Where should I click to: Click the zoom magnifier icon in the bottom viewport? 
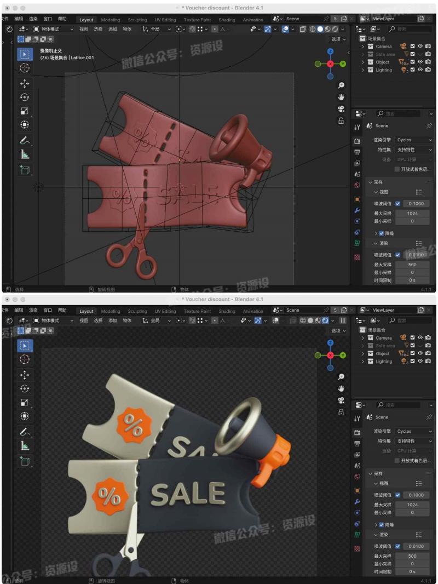(x=341, y=377)
